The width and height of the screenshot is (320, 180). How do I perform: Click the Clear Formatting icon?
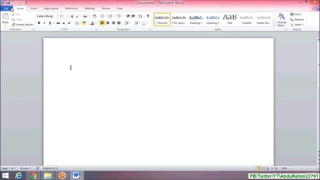(x=94, y=16)
